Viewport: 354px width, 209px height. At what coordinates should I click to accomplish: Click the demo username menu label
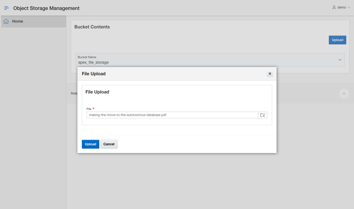click(x=342, y=7)
